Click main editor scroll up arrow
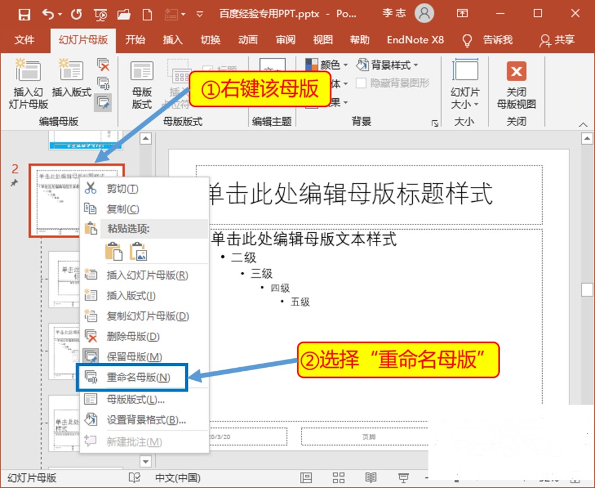Screen dimensions: 595x488 point(587,139)
